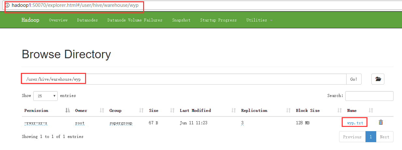Click the root owner link
Viewport: 402px width, 150px height.
click(80, 123)
